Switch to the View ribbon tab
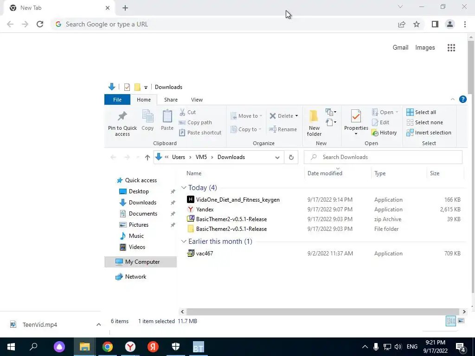Image resolution: width=475 pixels, height=356 pixels. pos(197,100)
